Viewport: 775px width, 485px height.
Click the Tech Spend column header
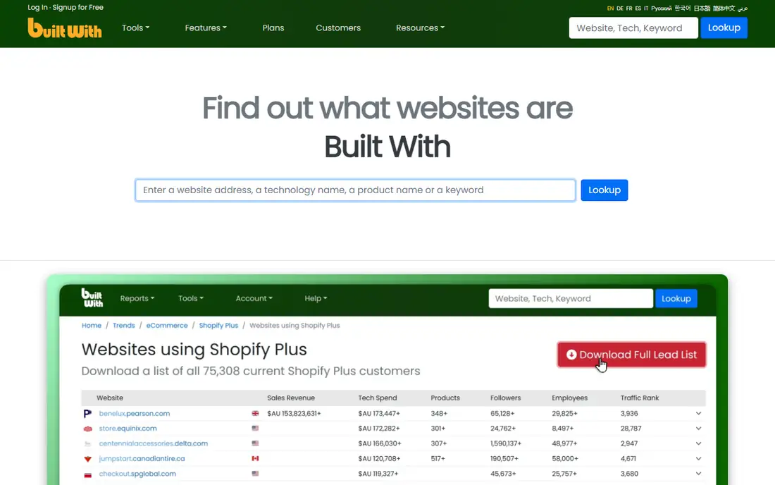(378, 398)
